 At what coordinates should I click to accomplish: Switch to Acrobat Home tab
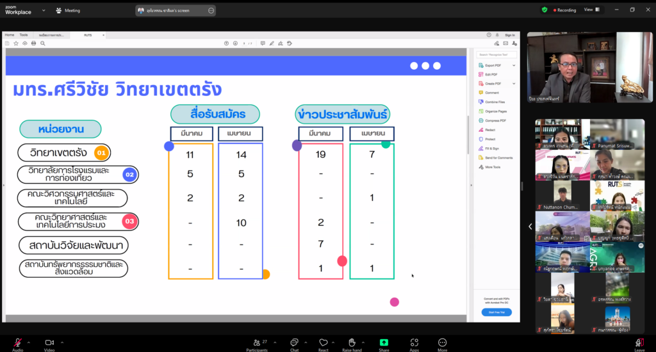point(9,35)
